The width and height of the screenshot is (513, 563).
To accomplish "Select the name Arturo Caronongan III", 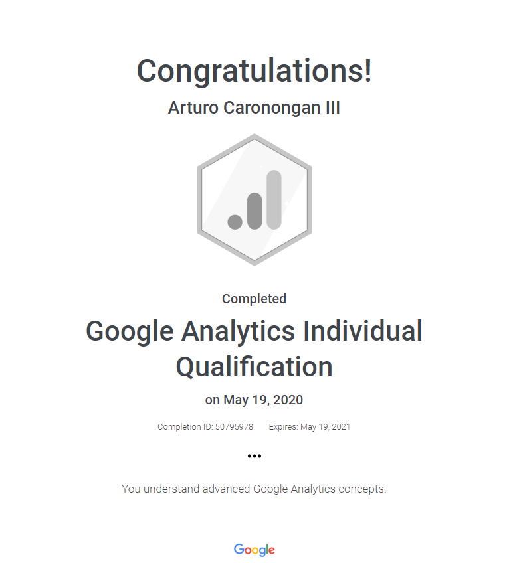I will click(x=255, y=108).
